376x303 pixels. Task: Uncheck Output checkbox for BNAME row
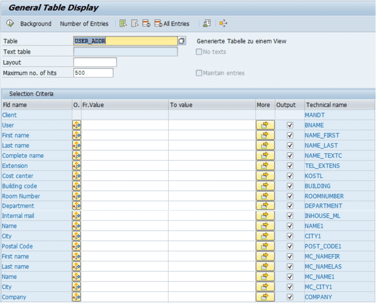coord(290,125)
